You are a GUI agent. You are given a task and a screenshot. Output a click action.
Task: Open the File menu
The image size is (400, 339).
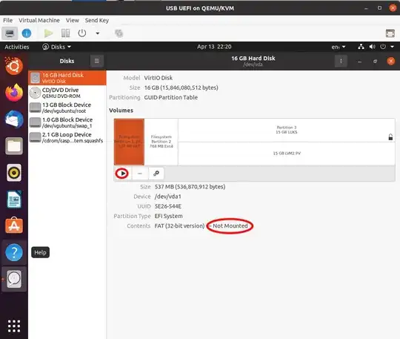point(7,20)
